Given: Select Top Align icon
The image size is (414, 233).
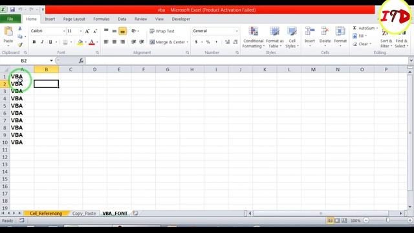Looking at the screenshot, I should click(106, 31).
